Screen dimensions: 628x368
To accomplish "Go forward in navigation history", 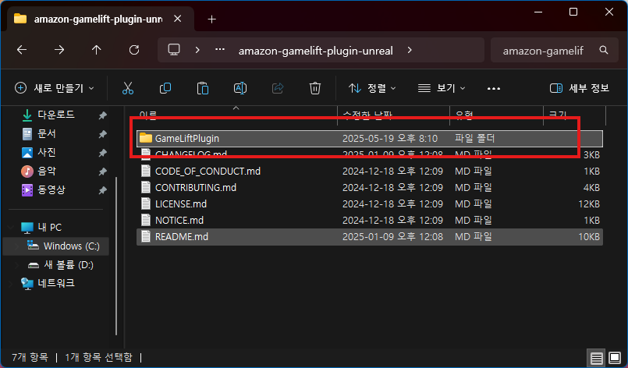I will pyautogui.click(x=59, y=50).
